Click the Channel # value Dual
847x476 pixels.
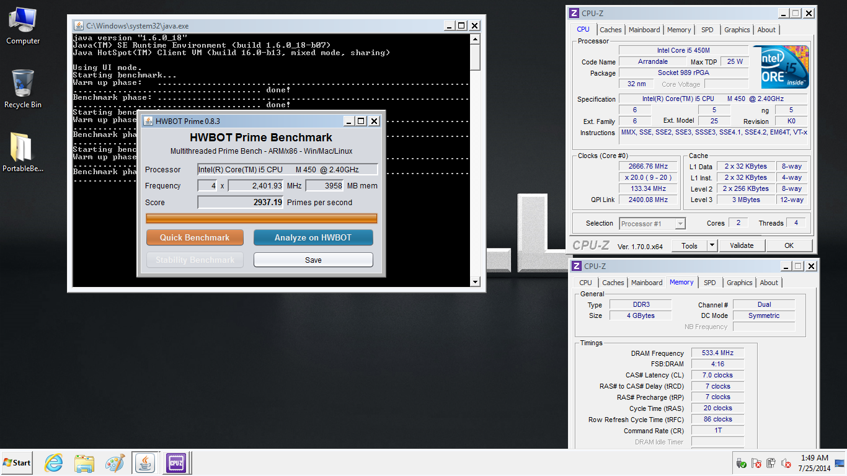pos(764,304)
